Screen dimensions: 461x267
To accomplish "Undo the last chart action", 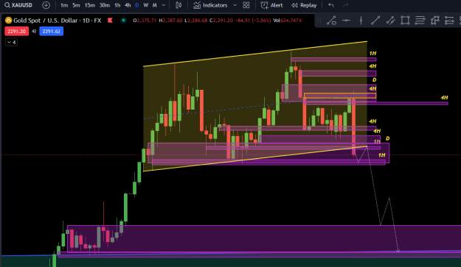I will tap(331, 5).
